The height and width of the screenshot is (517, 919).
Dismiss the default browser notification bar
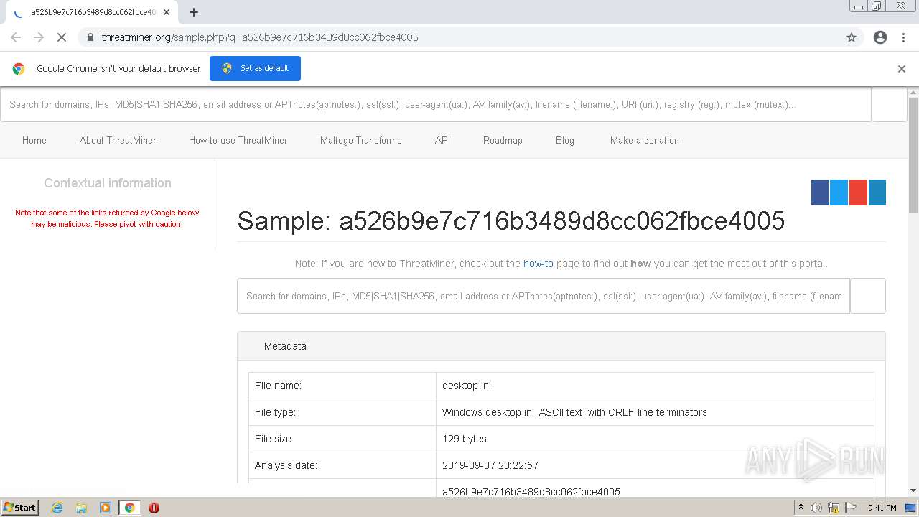coord(902,69)
